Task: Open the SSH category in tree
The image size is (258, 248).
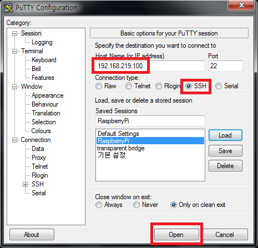Action: [x=38, y=184]
